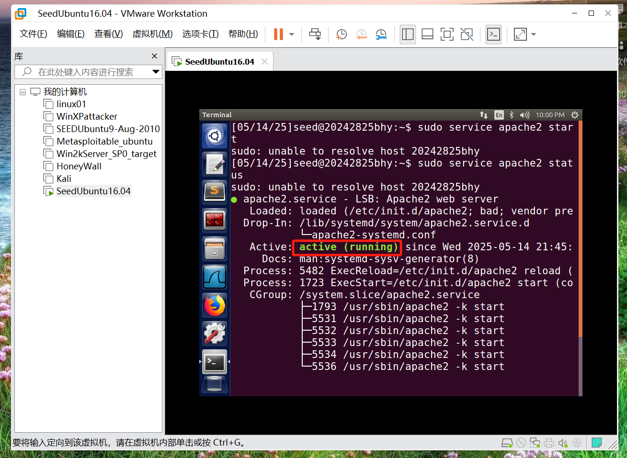Viewport: 627px width, 458px height.
Task: Open the red Terminator icon in the launcher
Action: pyautogui.click(x=215, y=221)
